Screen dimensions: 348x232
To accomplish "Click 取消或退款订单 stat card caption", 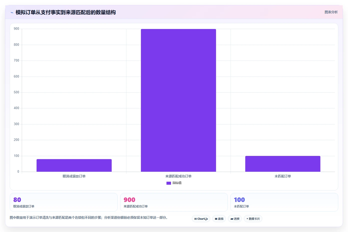I will (x=24, y=206).
